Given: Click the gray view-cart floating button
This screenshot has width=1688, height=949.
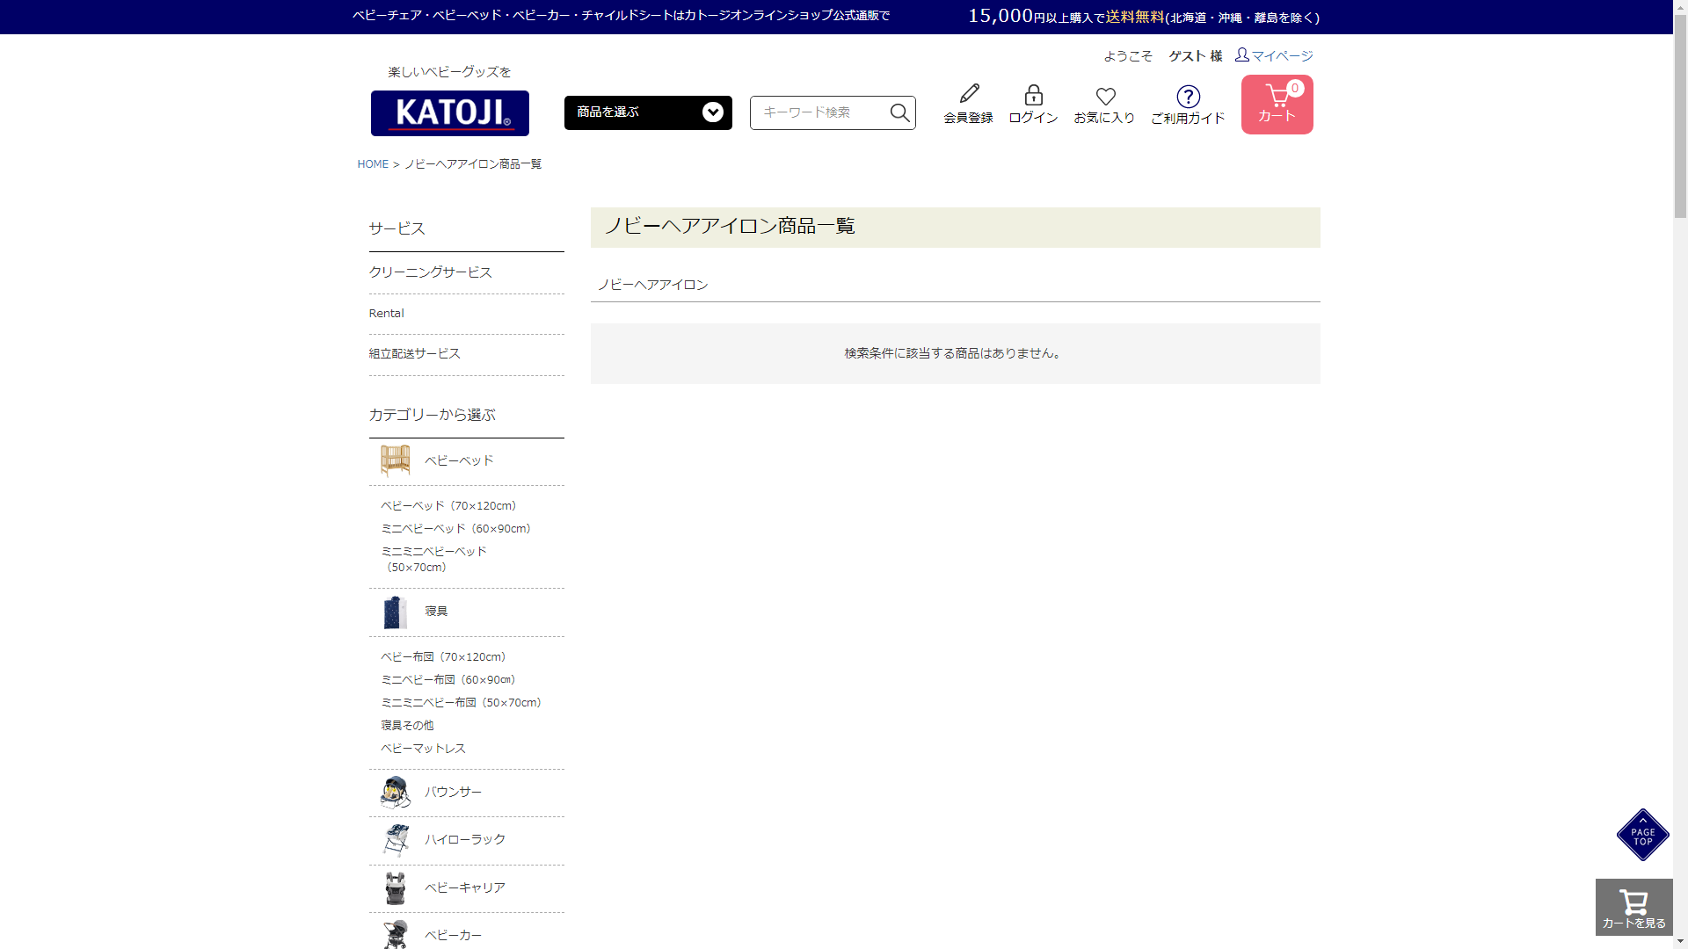Looking at the screenshot, I should [x=1633, y=907].
